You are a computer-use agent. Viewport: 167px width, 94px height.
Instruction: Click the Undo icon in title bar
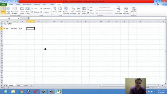coord(7,1)
